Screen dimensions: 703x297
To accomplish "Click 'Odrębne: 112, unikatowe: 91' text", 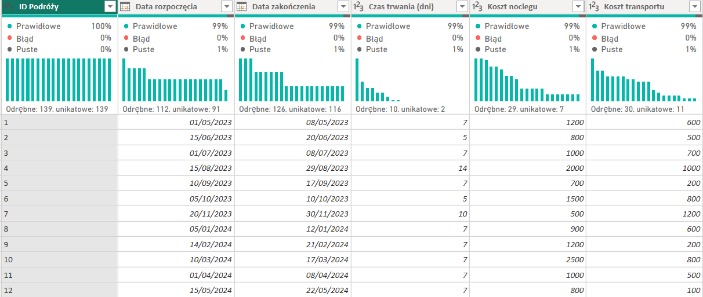I will point(171,109).
